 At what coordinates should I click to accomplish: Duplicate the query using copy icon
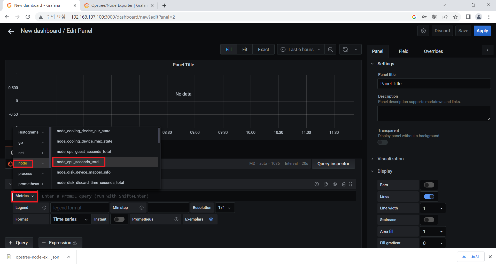point(326,184)
